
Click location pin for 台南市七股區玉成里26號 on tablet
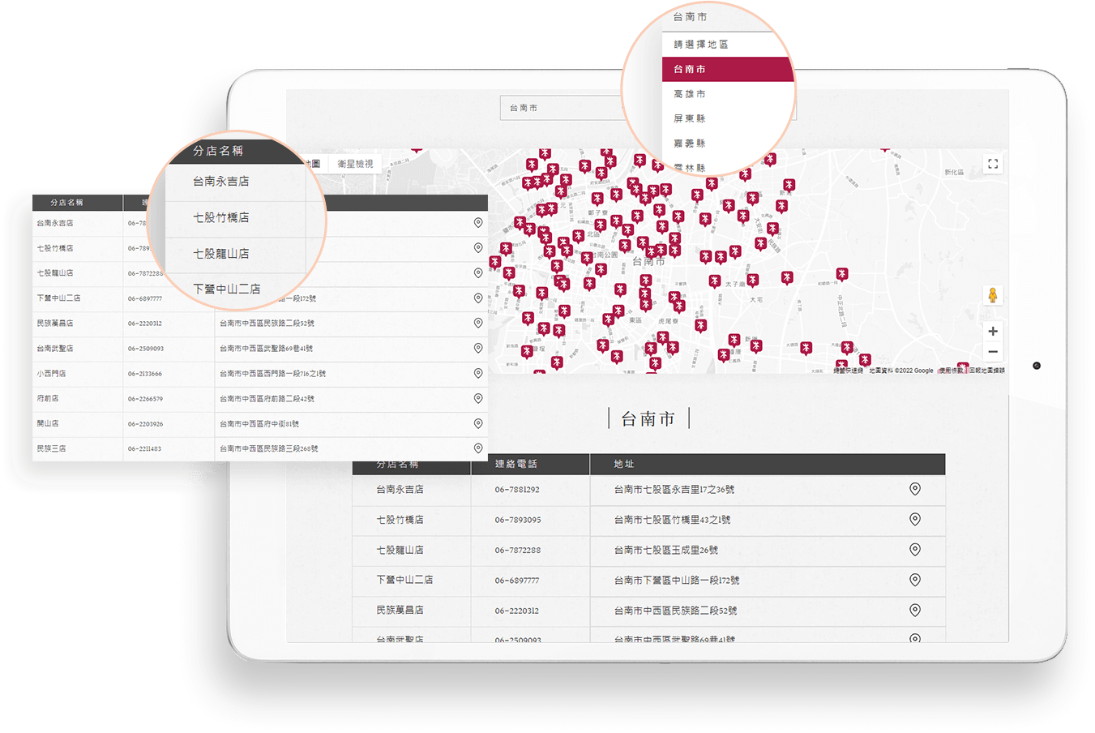click(914, 549)
